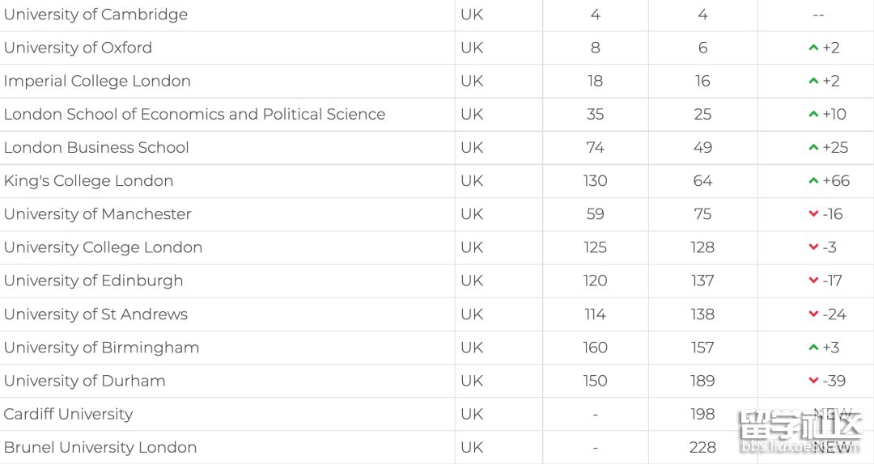874x464 pixels.
Task: Click the red down arrow next to -3
Action: [x=813, y=247]
